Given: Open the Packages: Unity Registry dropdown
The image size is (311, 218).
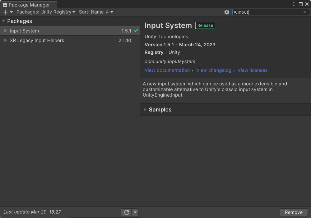Looking at the screenshot, I should coord(46,12).
